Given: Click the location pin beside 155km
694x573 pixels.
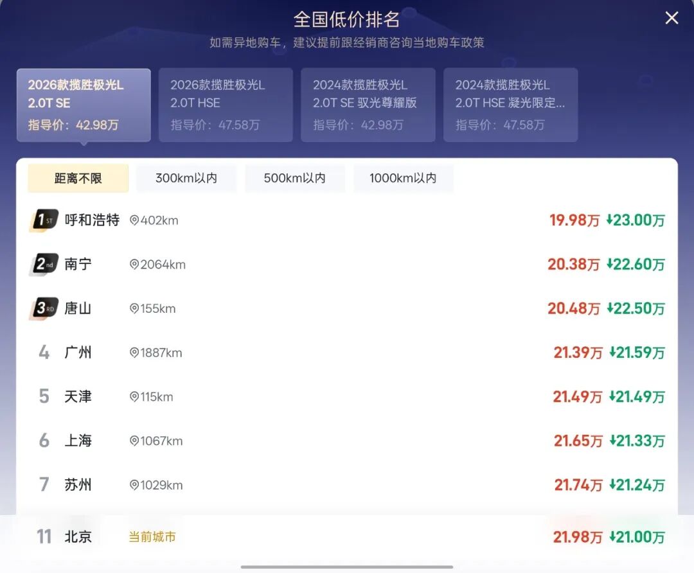Looking at the screenshot, I should [134, 308].
